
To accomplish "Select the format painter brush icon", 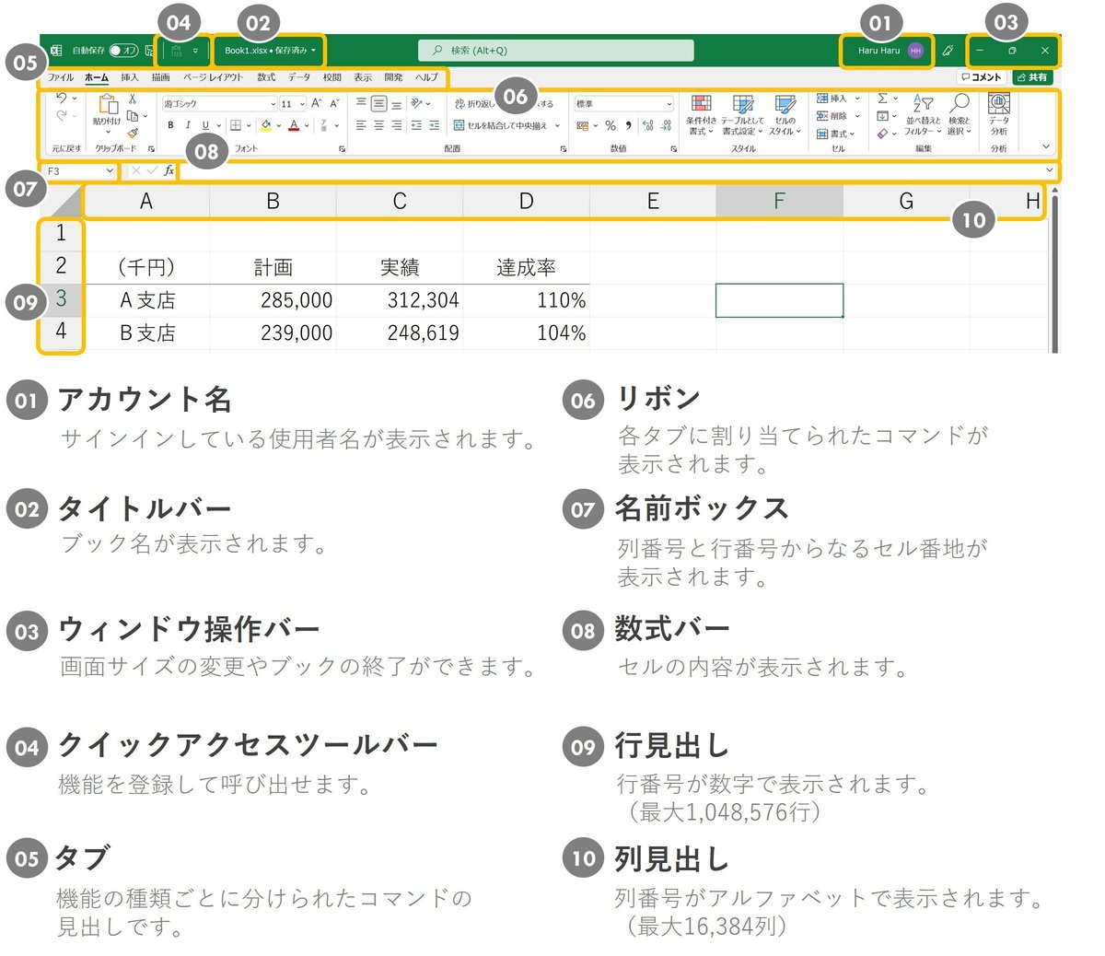I will [x=134, y=134].
